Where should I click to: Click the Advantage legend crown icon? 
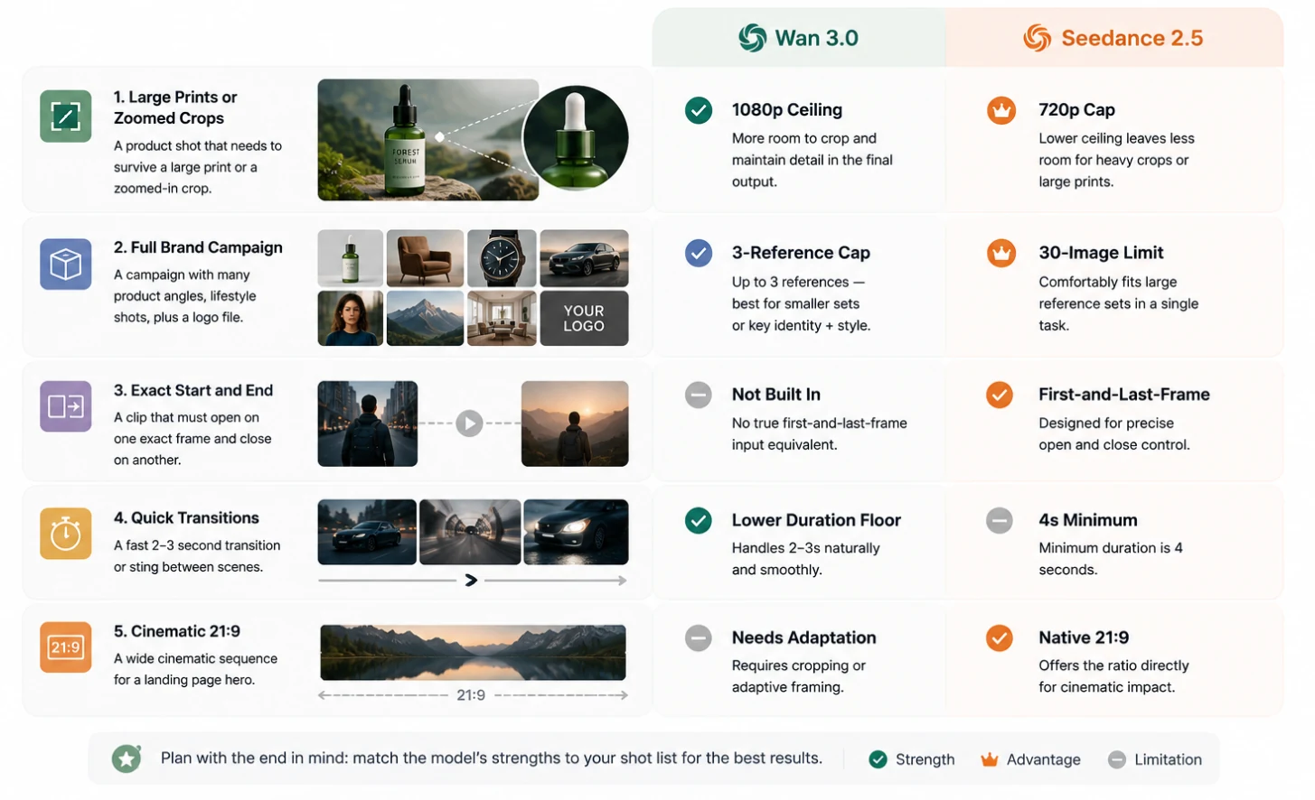point(990,759)
